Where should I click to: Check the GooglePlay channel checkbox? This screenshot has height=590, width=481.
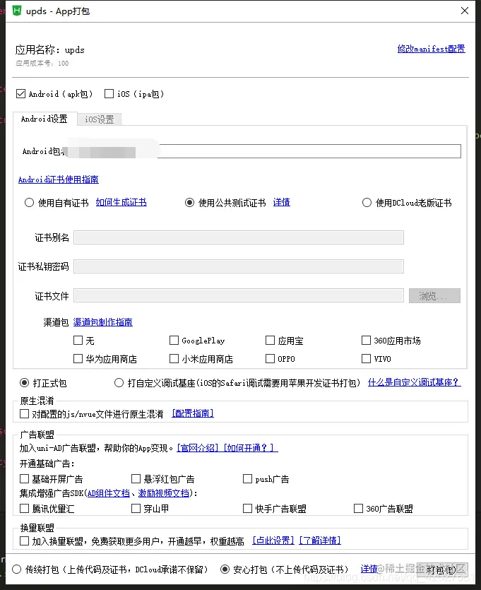coord(174,341)
